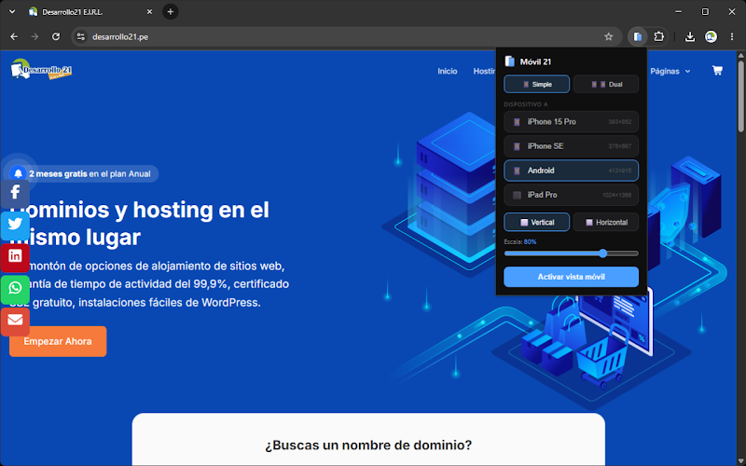Click the notification bell icon
The width and height of the screenshot is (746, 466).
point(18,173)
